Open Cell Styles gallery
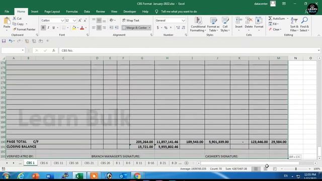This screenshot has width=322, height=181. pyautogui.click(x=225, y=25)
